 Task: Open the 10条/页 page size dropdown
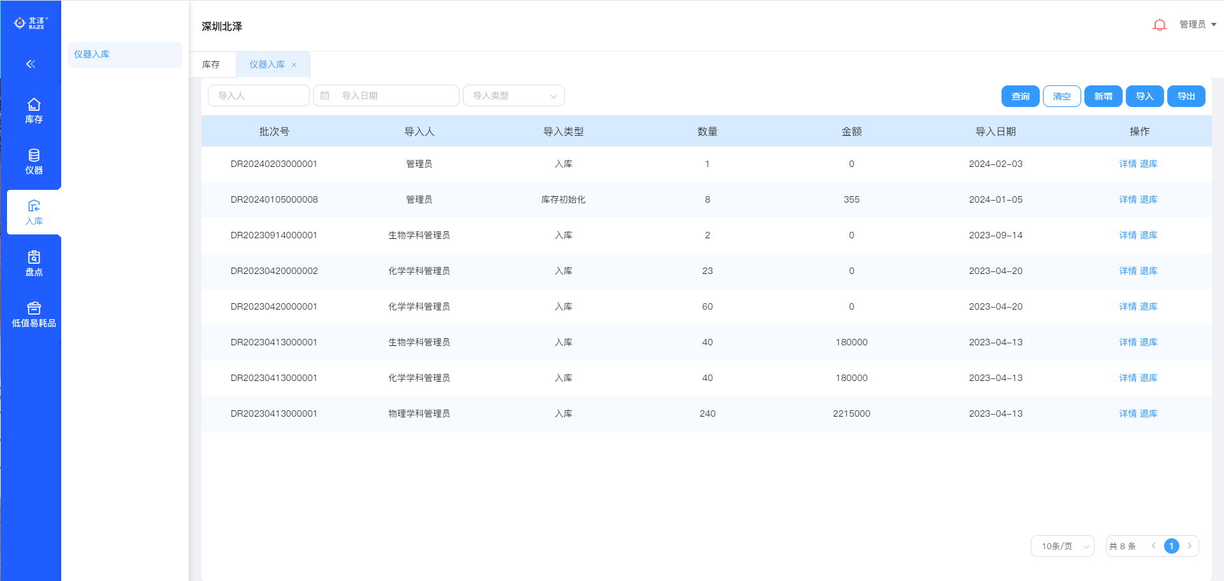click(x=1062, y=546)
